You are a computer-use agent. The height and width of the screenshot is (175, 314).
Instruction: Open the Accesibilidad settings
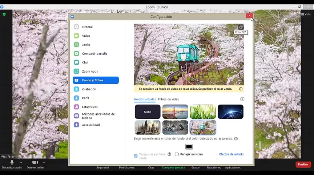point(91,125)
